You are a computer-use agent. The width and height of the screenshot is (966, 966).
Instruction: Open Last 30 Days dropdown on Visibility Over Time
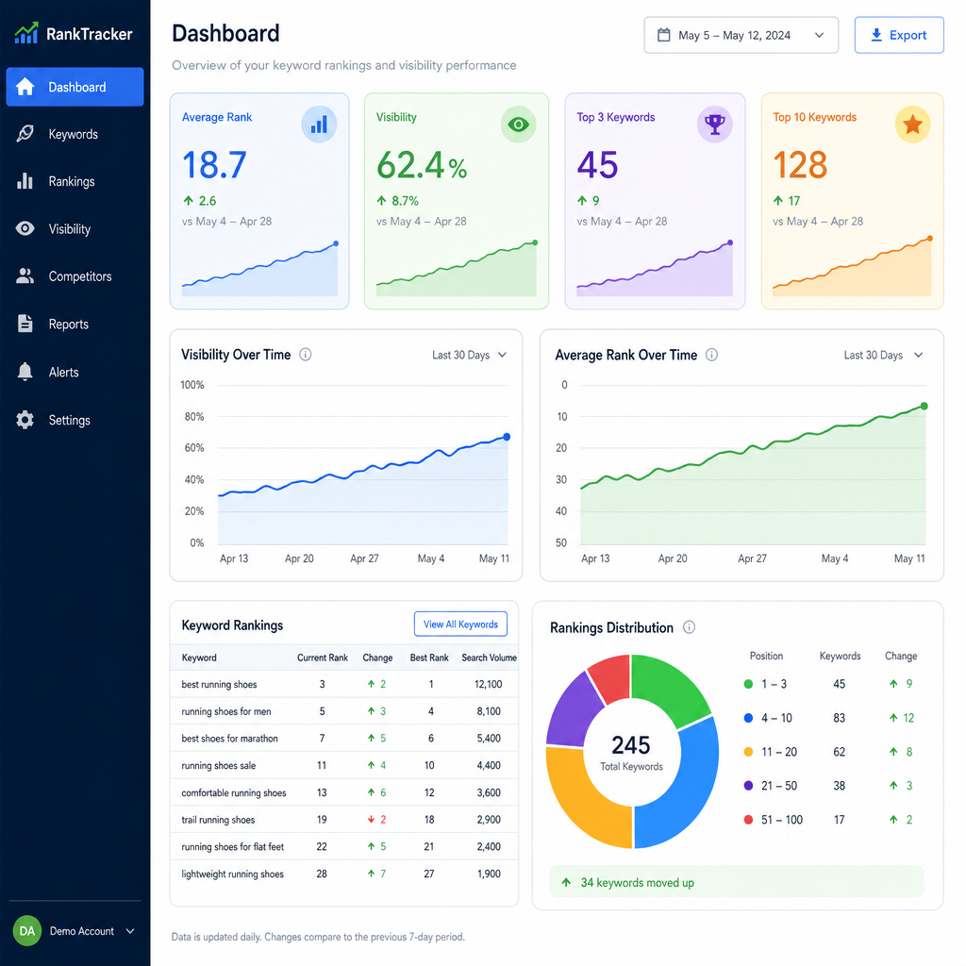[470, 355]
